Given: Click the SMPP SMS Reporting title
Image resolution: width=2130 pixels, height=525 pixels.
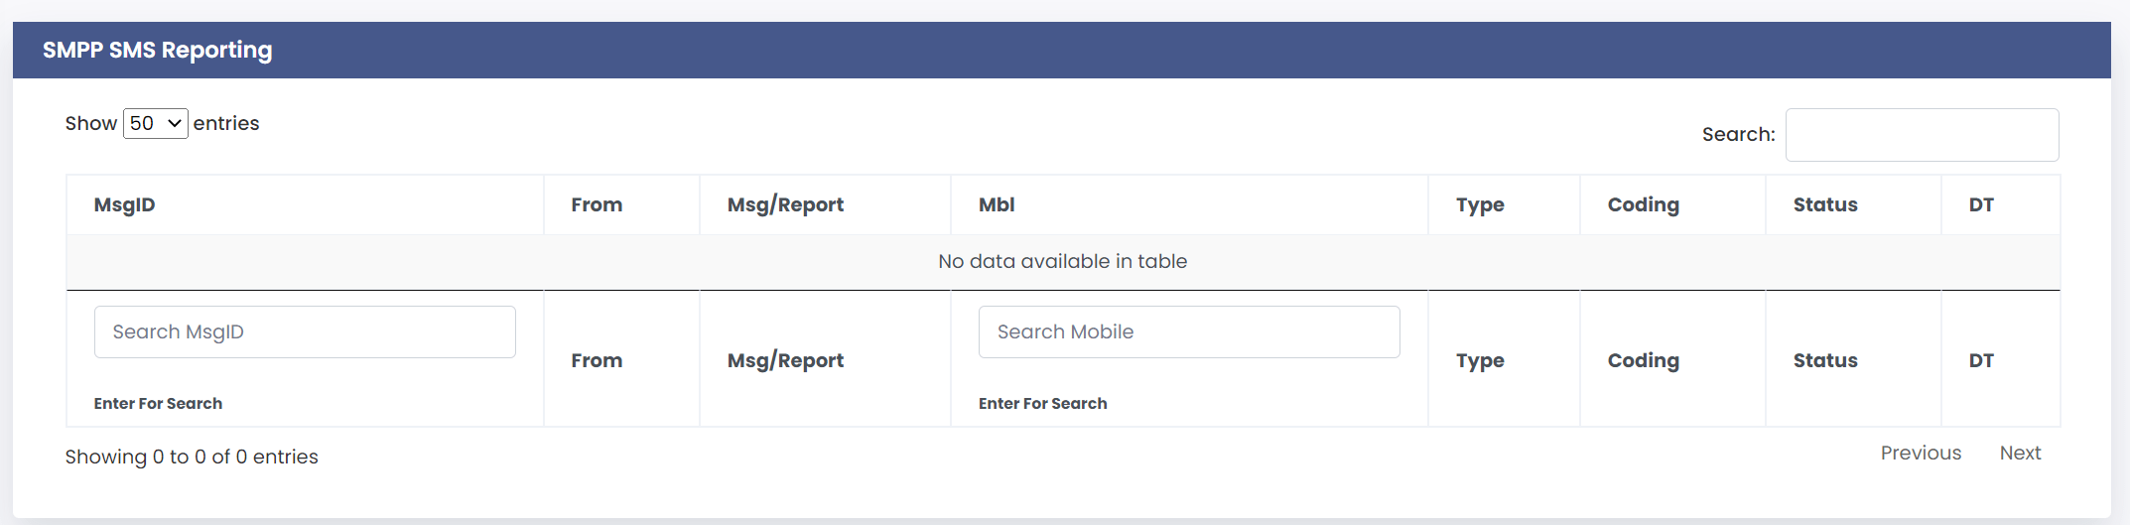Looking at the screenshot, I should tap(157, 50).
